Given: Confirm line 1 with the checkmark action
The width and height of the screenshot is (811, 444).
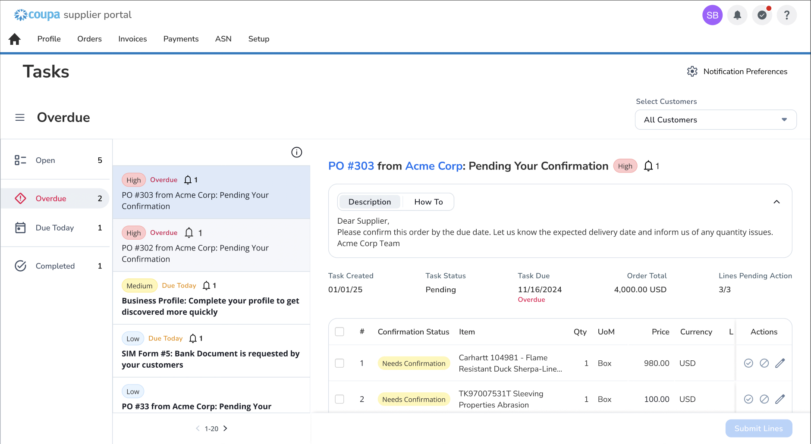Looking at the screenshot, I should point(748,363).
